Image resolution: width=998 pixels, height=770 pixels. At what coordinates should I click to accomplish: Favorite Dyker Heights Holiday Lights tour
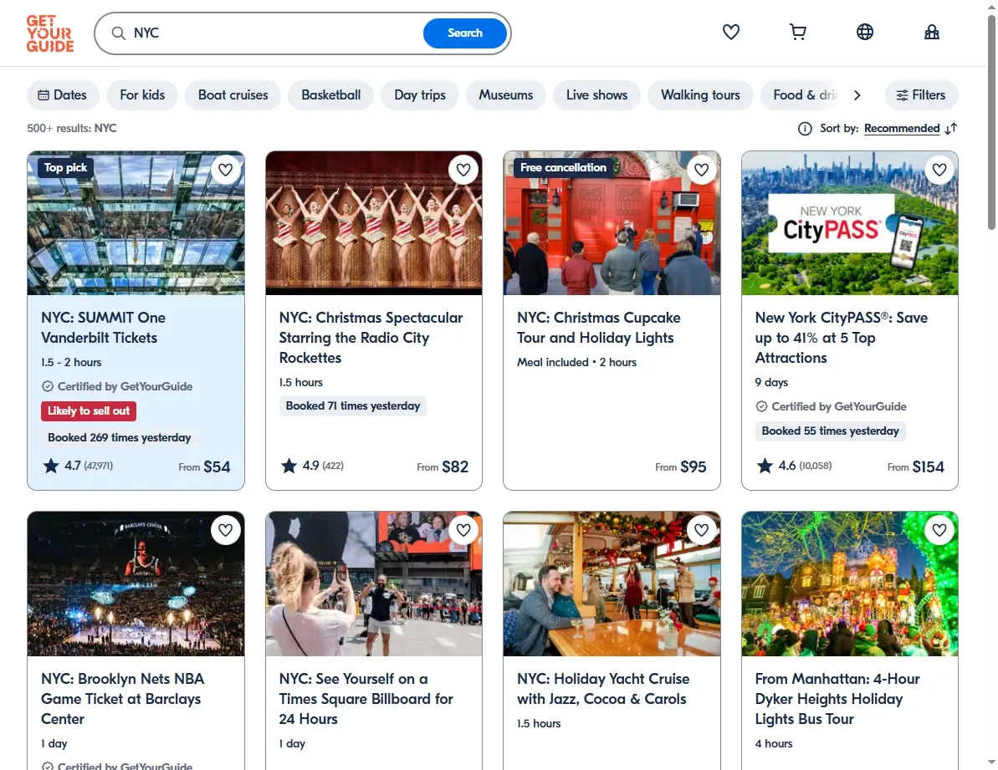(939, 530)
